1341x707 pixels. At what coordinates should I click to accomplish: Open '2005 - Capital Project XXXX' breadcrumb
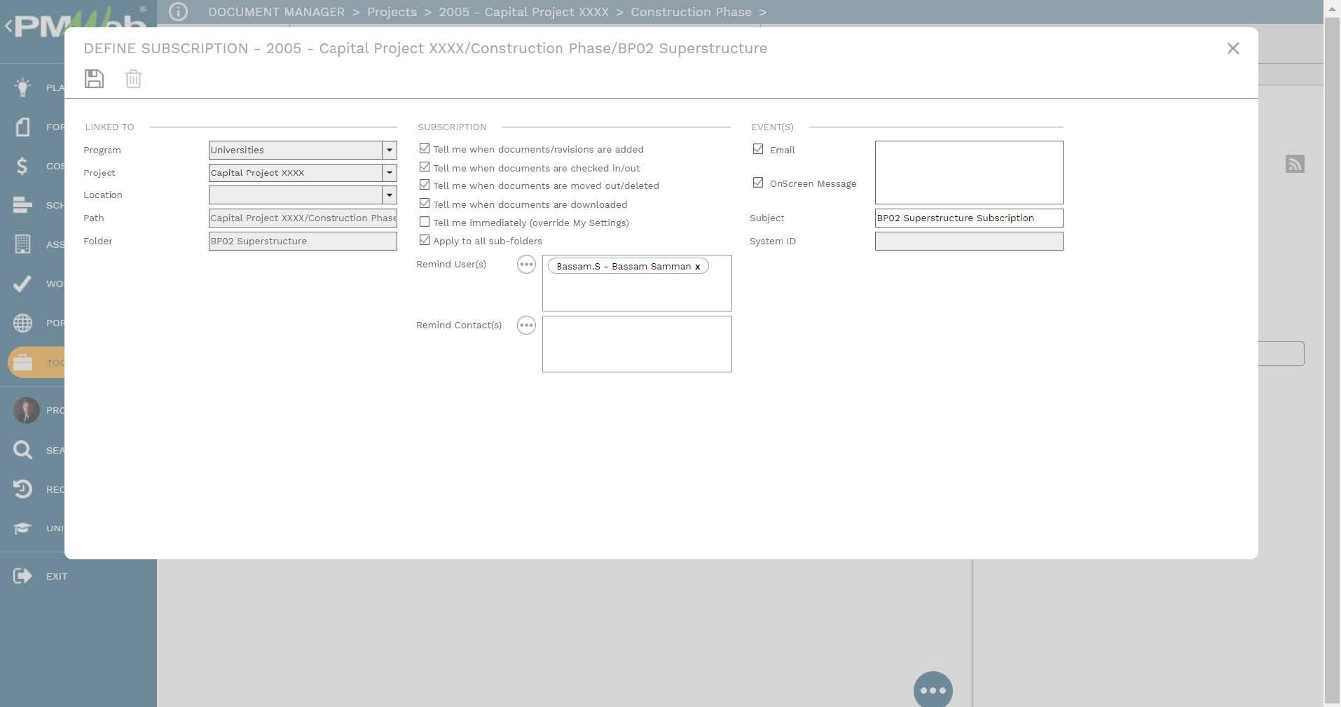coord(523,12)
